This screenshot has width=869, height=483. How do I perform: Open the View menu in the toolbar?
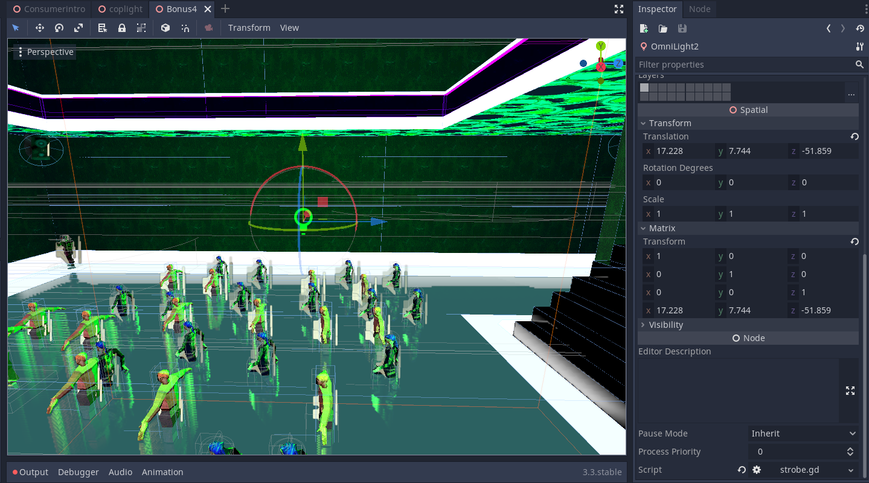tap(289, 28)
